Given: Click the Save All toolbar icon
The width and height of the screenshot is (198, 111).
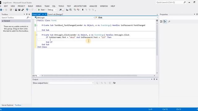Looking at the screenshot, I should click(23, 10).
